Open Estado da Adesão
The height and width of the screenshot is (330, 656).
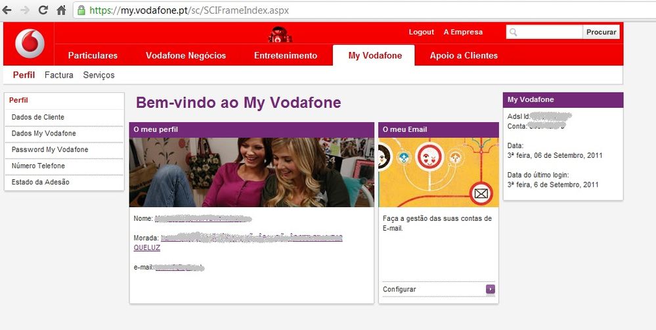point(41,182)
